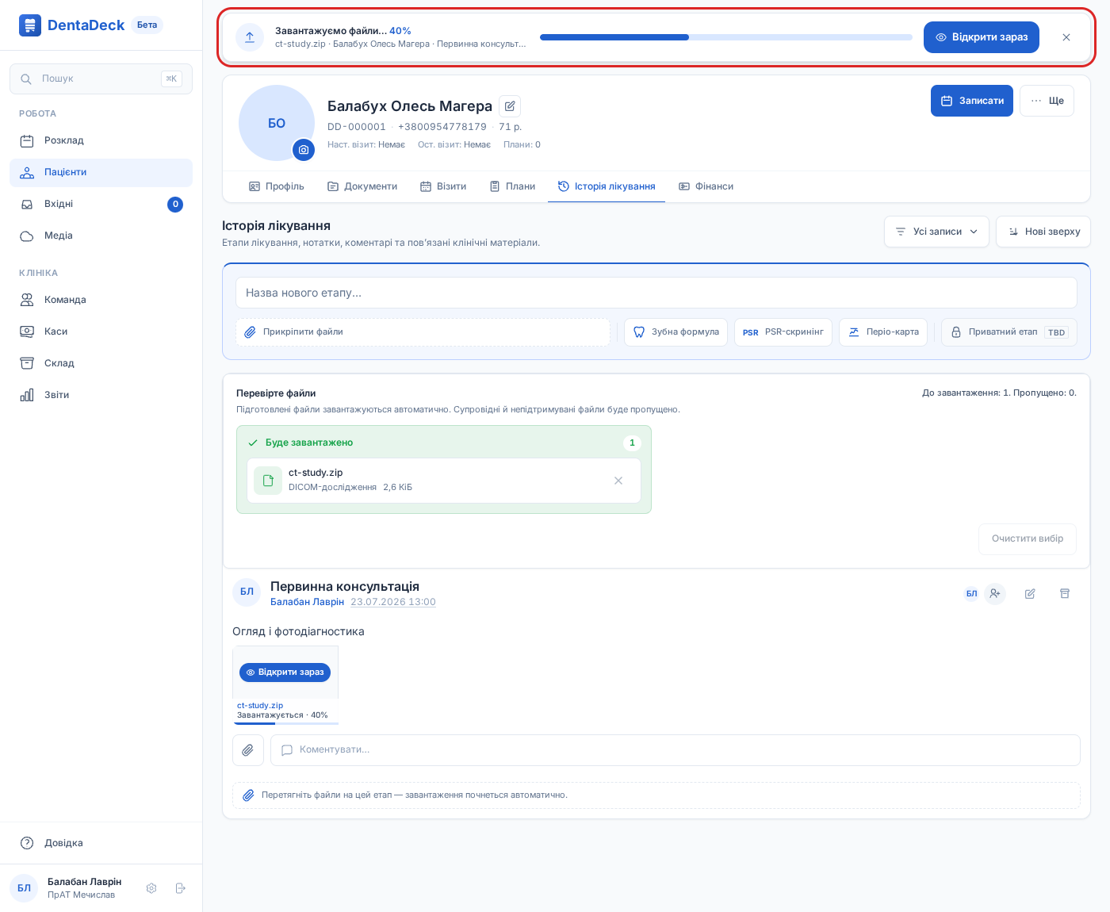Open the Ще more actions menu

(1047, 101)
